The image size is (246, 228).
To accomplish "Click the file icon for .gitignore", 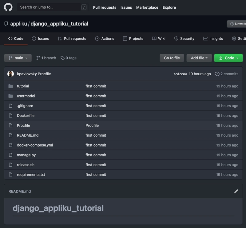I will click(10, 106).
